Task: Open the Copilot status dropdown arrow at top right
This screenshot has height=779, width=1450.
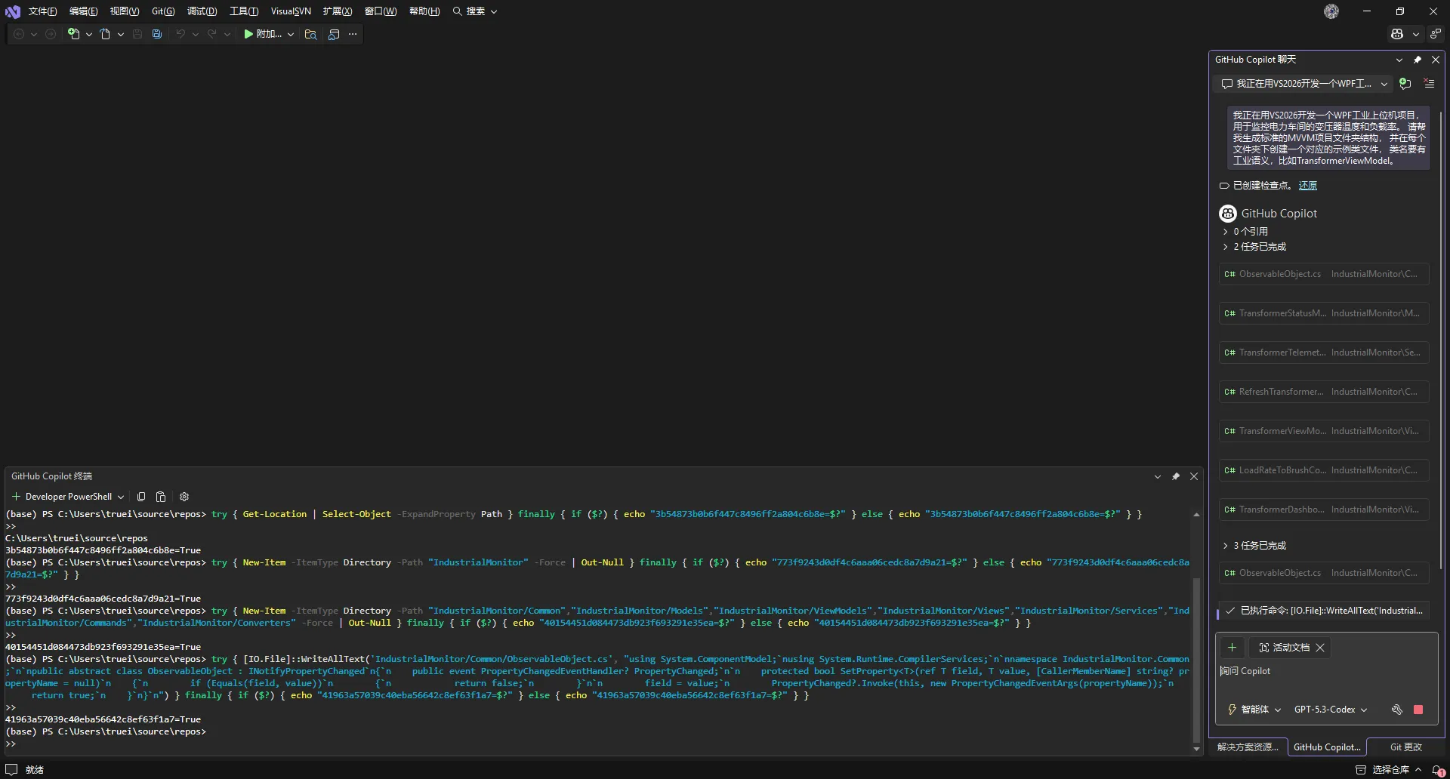Action: pos(1416,34)
